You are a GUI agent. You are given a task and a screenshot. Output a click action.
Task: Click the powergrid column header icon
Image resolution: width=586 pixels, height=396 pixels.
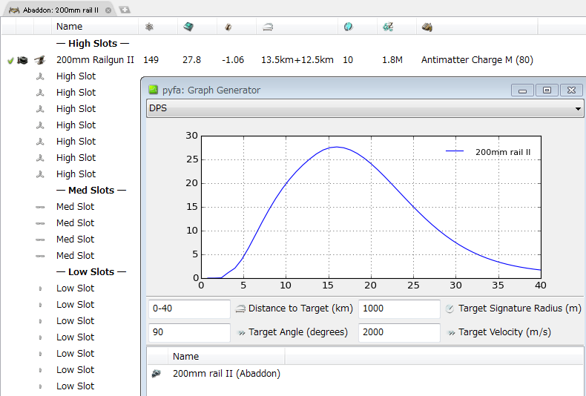click(149, 27)
